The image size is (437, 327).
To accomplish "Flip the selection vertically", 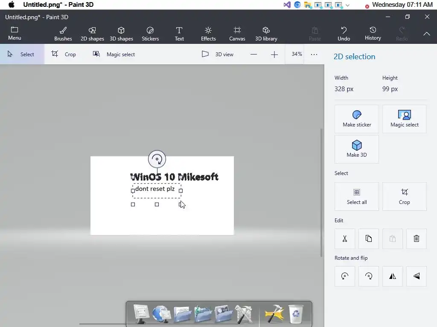I will [x=417, y=276].
